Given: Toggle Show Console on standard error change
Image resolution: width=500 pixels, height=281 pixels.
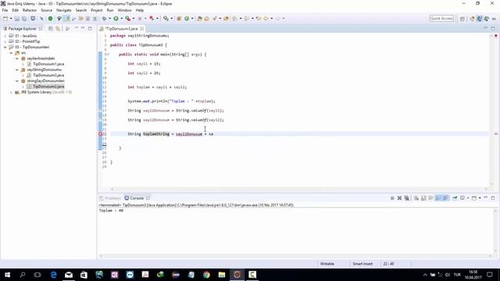Looking at the screenshot, I should pos(445,198).
